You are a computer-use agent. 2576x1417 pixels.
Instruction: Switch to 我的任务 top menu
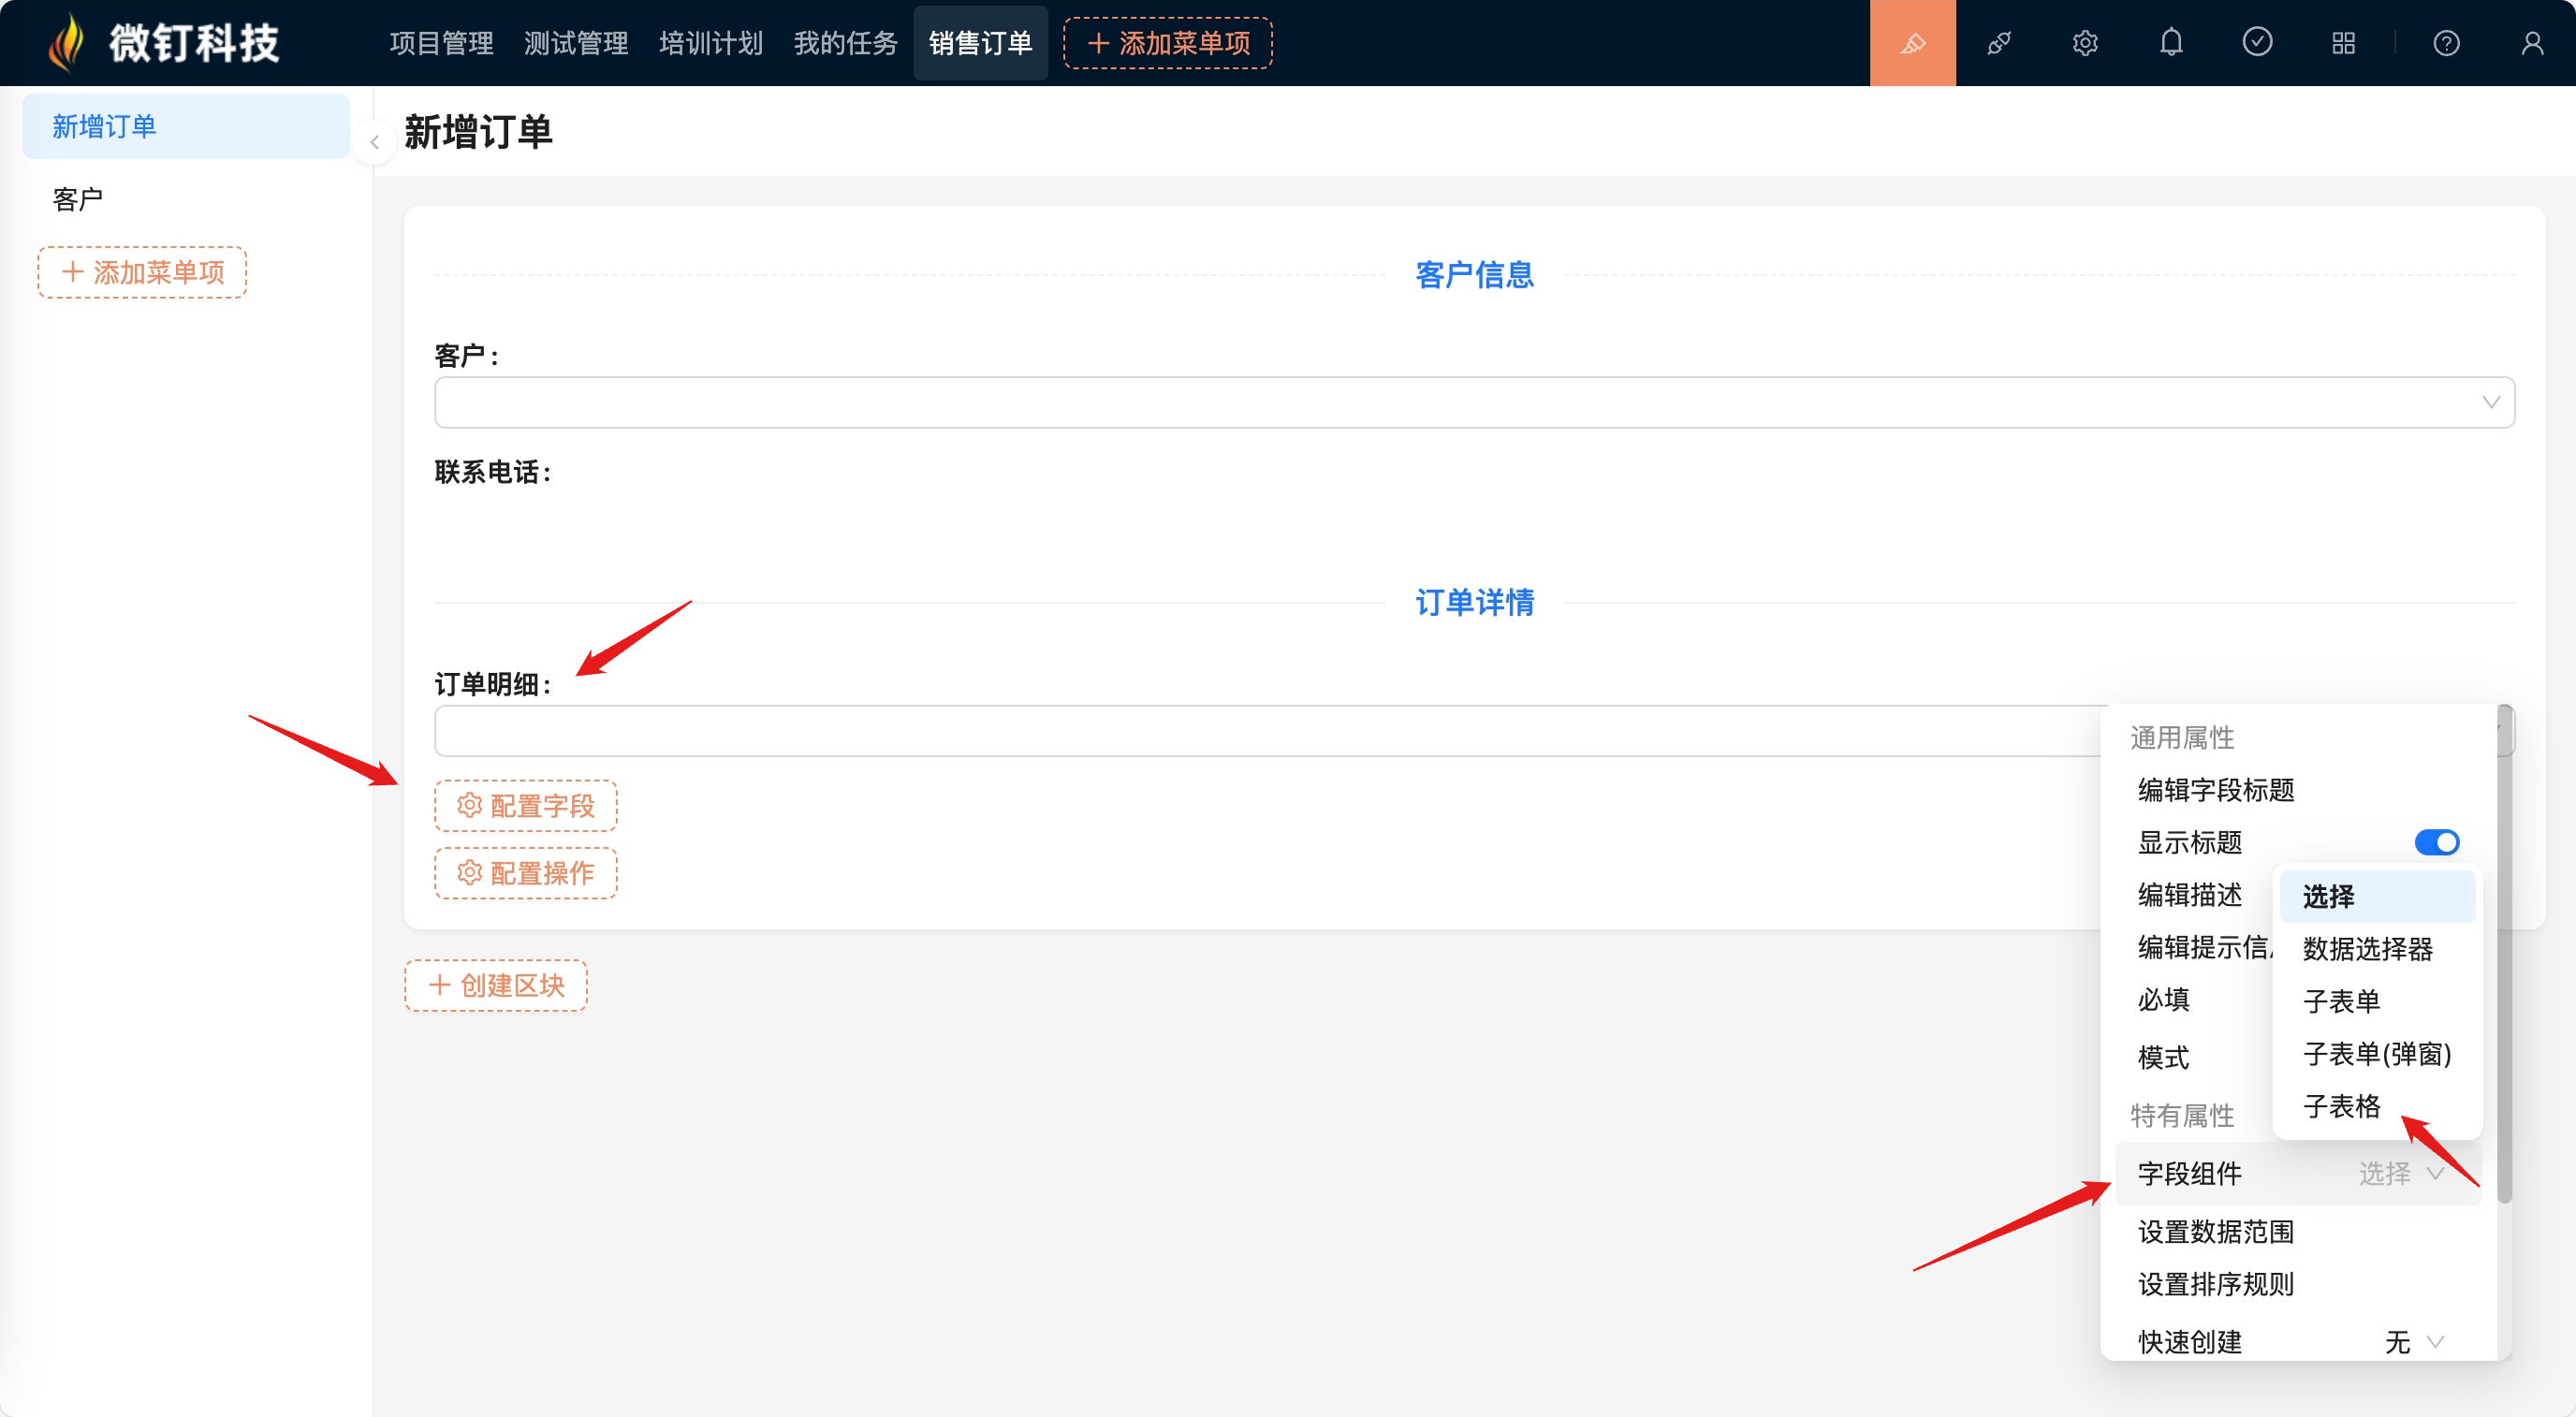[x=846, y=43]
